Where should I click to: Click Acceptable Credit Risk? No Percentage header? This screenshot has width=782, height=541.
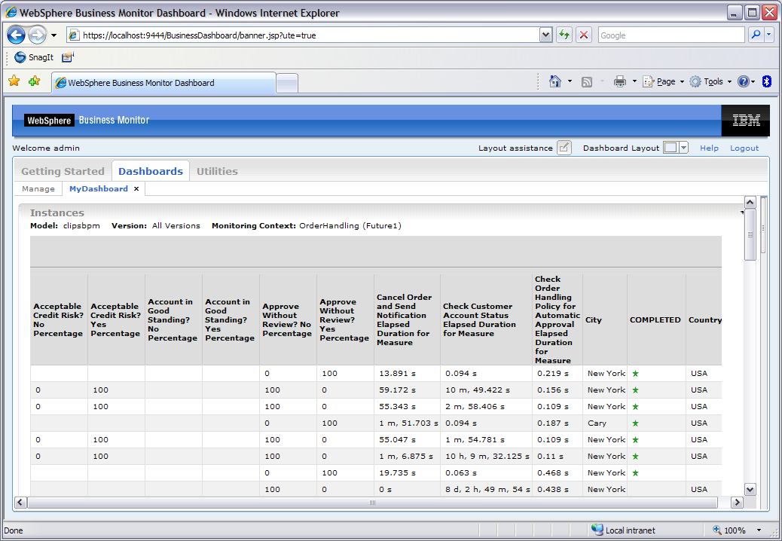pyautogui.click(x=58, y=319)
